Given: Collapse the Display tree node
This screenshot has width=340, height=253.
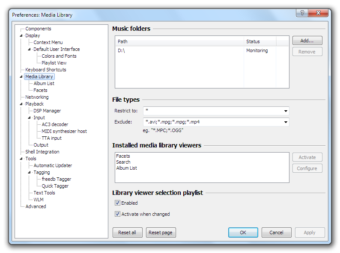Looking at the screenshot, I should tap(21, 36).
